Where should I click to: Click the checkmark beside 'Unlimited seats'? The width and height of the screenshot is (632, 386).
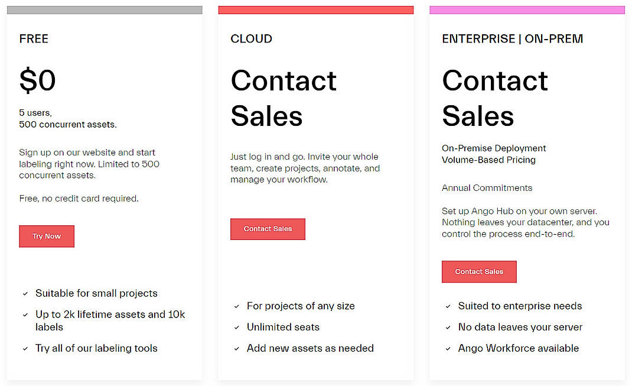237,327
